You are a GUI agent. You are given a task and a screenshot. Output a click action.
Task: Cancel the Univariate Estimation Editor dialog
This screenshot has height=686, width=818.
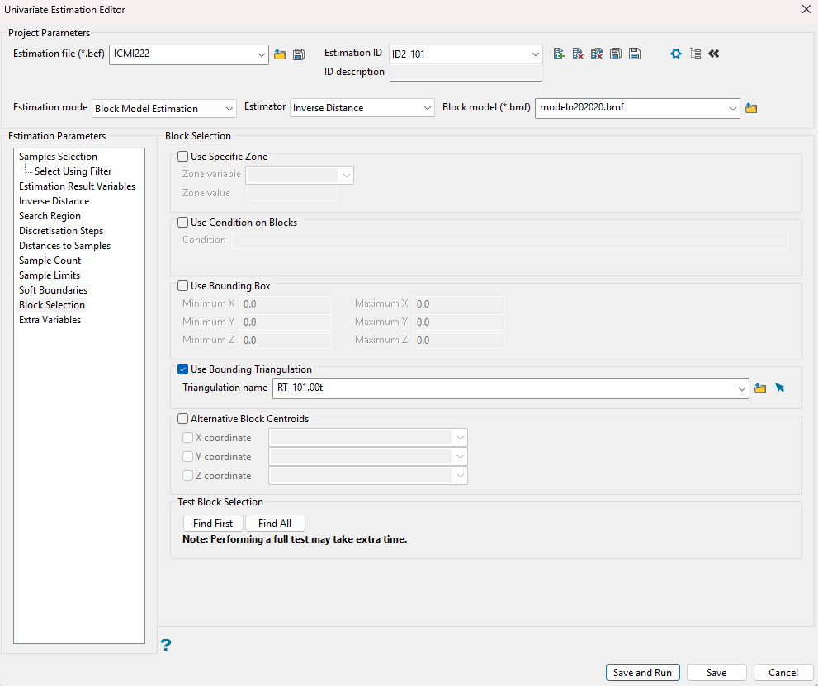click(x=783, y=673)
